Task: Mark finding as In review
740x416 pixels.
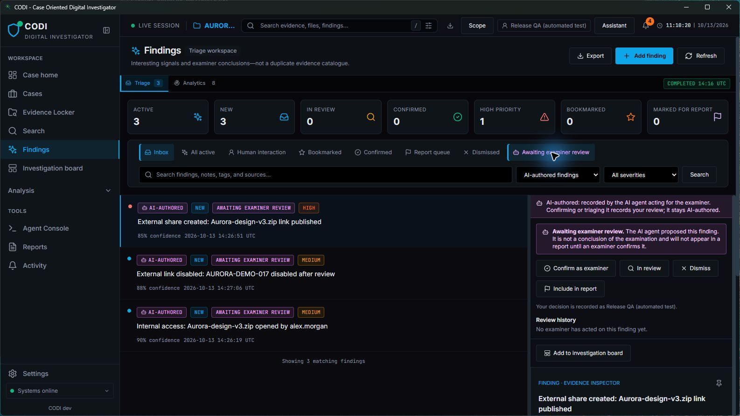Action: (644, 268)
